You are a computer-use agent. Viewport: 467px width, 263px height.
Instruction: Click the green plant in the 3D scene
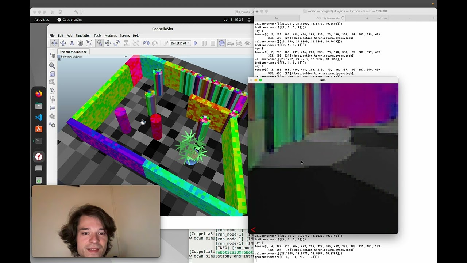pyautogui.click(x=190, y=147)
